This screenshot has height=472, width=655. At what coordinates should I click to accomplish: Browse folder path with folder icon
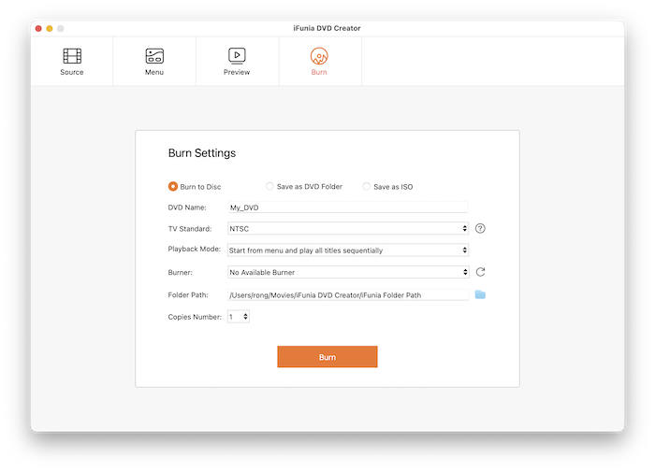[480, 294]
